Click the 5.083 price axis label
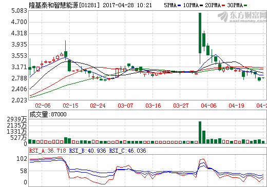Image resolution: width=267 pixels, height=187 pixels. click(19, 11)
